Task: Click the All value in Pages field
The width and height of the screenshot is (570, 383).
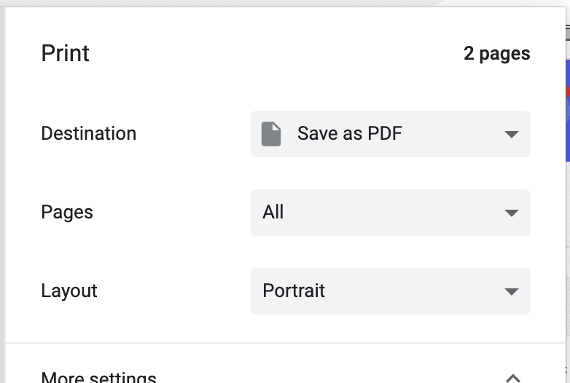Action: (x=273, y=213)
